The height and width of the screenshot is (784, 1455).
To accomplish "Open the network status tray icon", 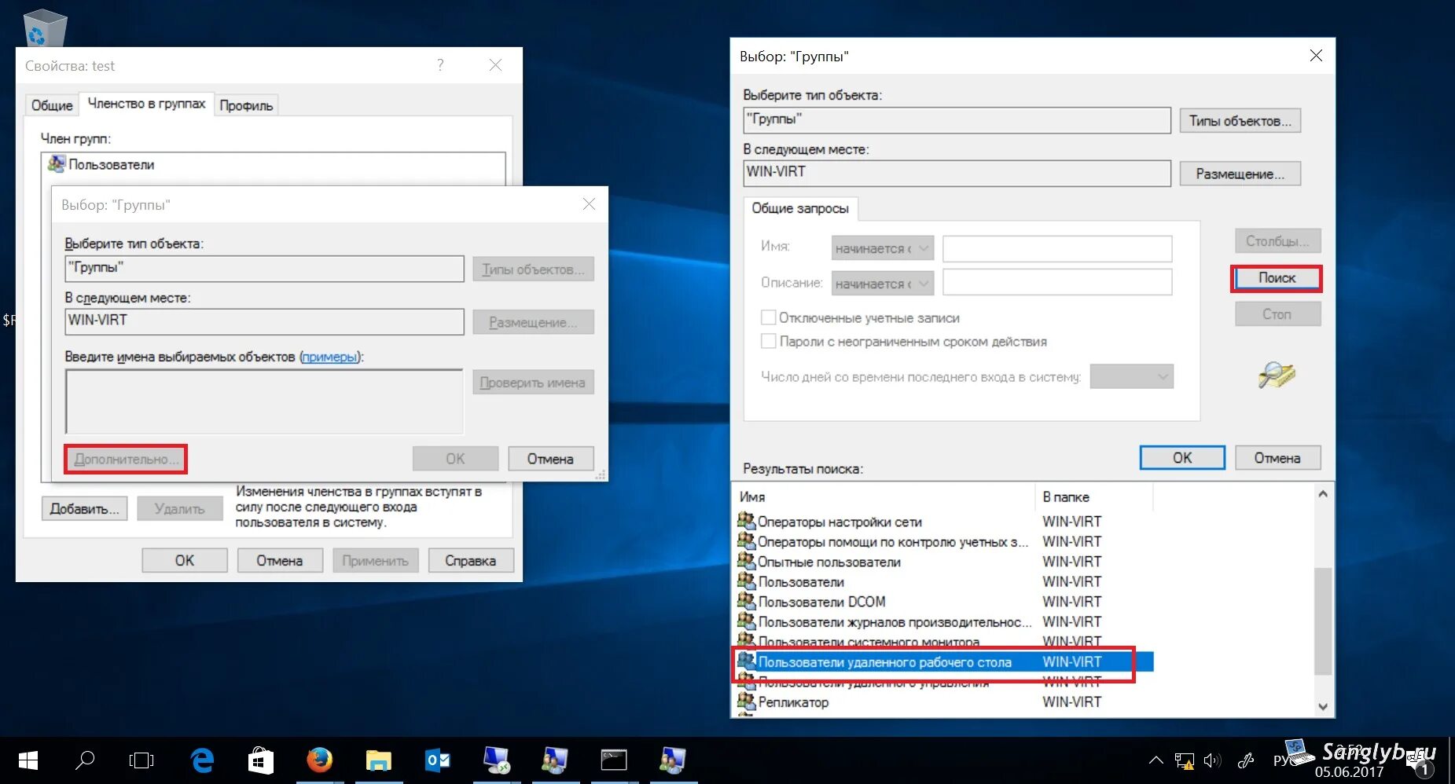I will [1184, 760].
